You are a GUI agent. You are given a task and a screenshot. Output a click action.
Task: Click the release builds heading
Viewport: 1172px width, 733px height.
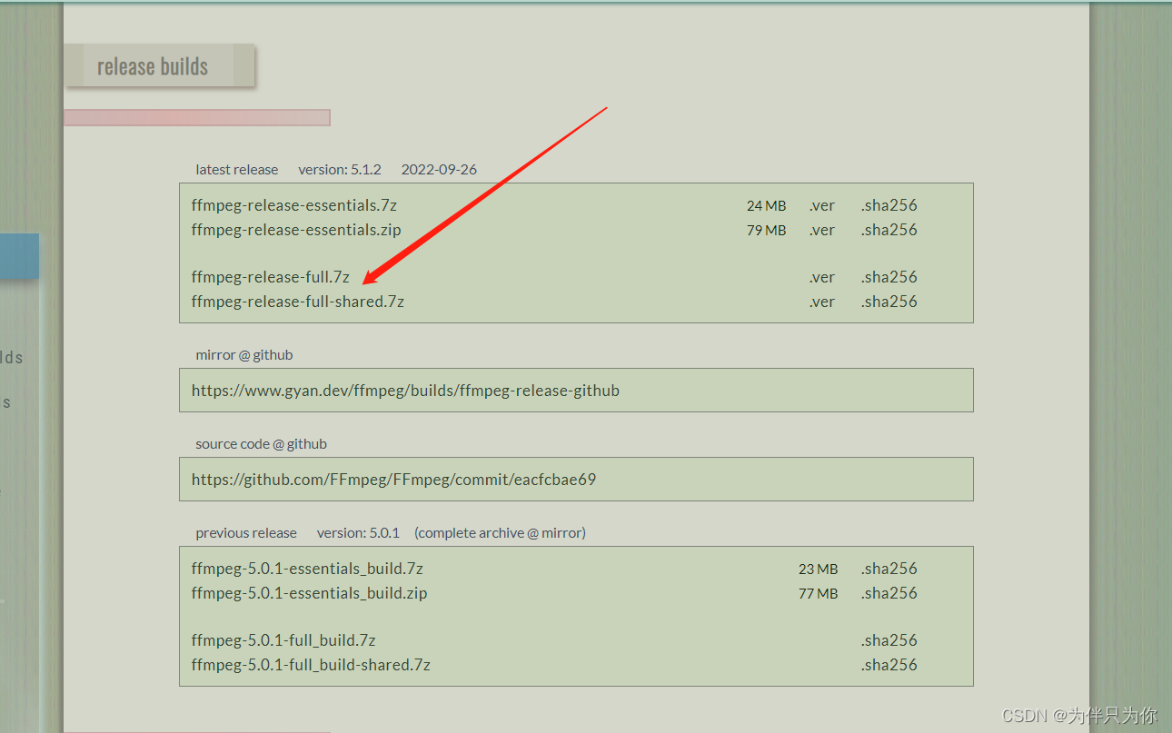(x=153, y=65)
